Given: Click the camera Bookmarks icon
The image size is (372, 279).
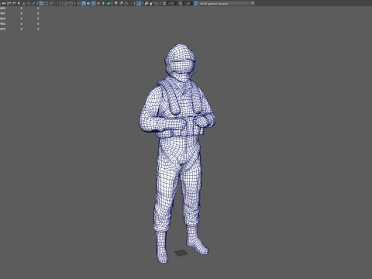Looking at the screenshot, I should (x=19, y=3).
